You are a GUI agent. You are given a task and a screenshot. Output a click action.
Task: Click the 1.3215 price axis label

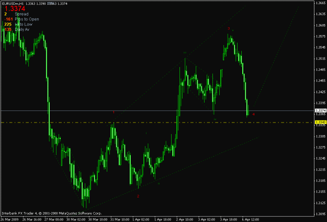pos(320,170)
